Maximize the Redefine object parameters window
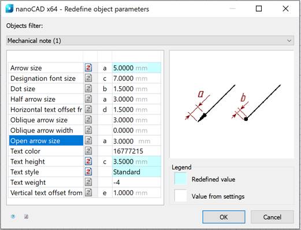This screenshot has width=301, height=230. [259, 9]
